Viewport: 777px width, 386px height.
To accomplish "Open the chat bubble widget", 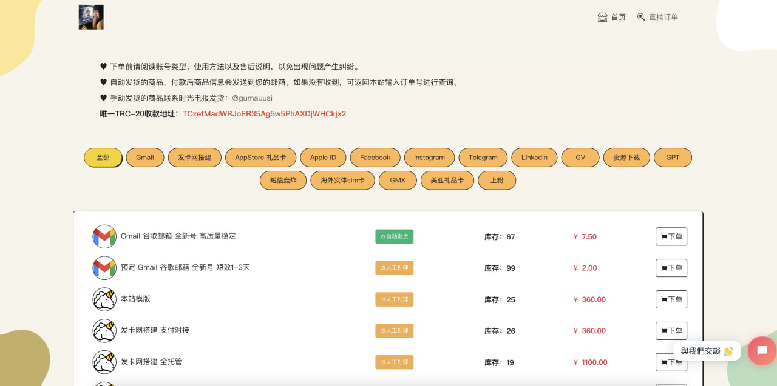I will 762,350.
